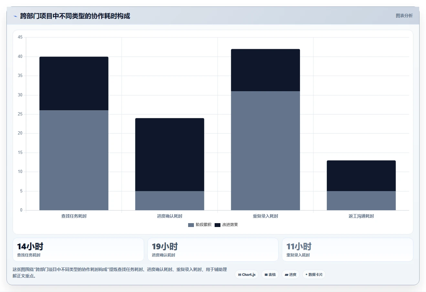Click the star icon inside 数据卡片 chip
This screenshot has height=292, width=426.
click(306, 275)
